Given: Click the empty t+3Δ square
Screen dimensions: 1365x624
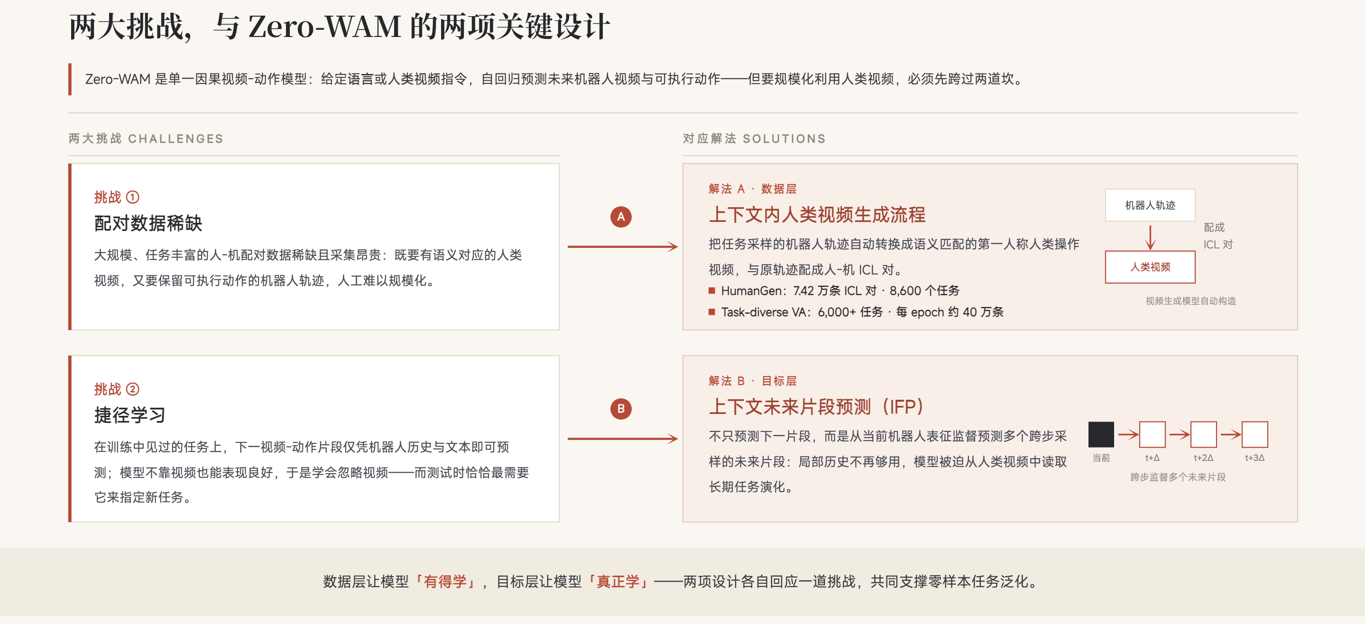Looking at the screenshot, I should tap(1254, 434).
